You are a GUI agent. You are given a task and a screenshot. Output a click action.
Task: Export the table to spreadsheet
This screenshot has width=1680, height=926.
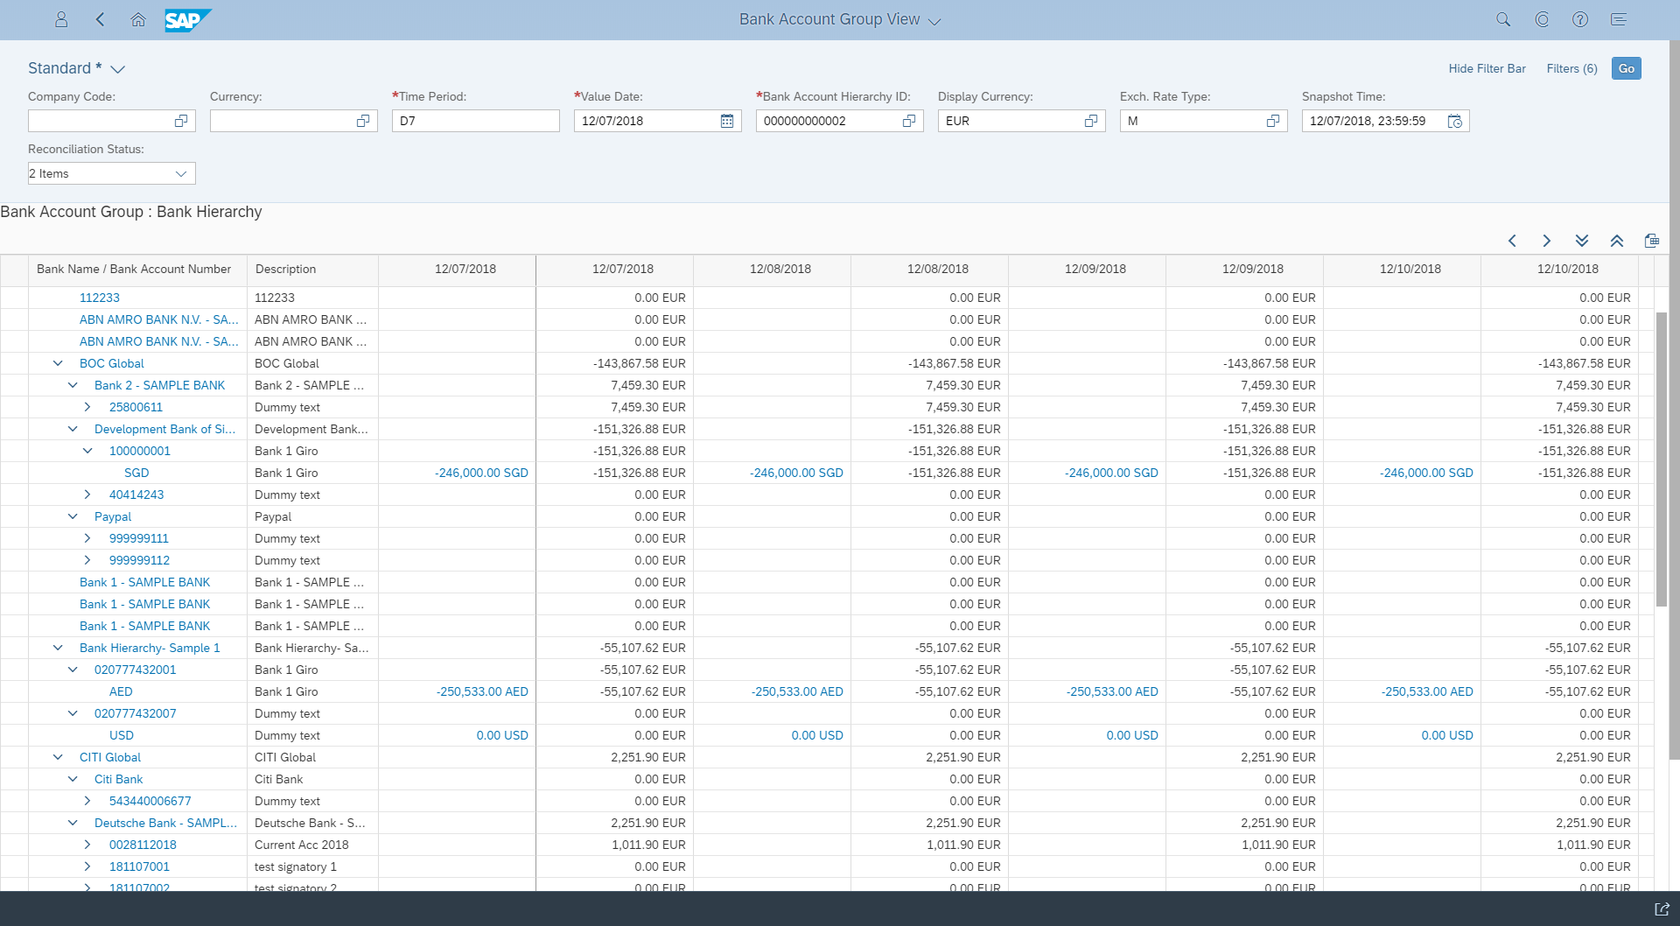click(1652, 241)
